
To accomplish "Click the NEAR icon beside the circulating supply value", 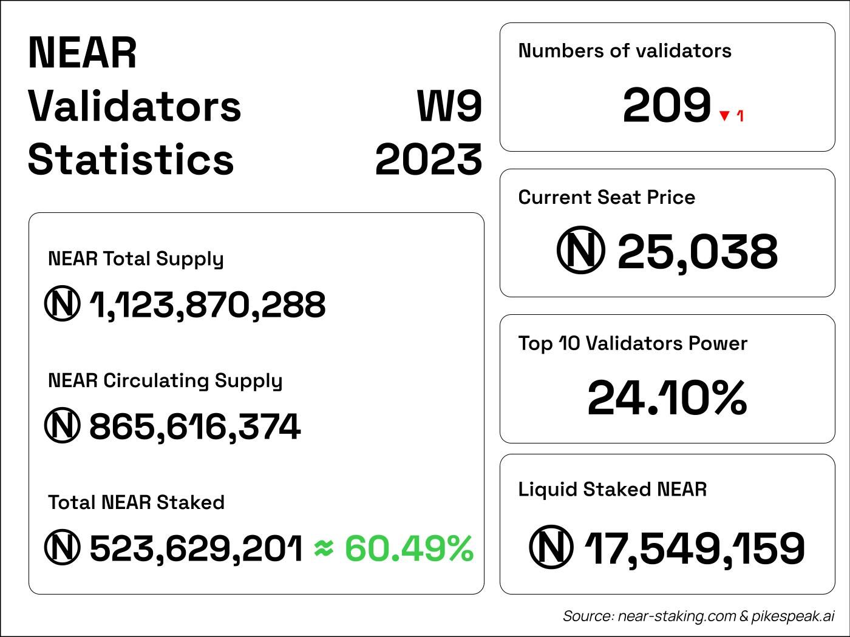I will (62, 426).
